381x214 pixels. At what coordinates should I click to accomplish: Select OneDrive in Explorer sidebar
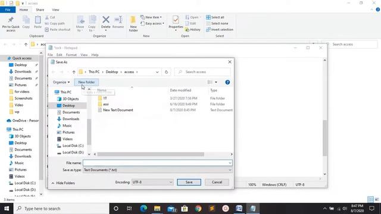[23, 121]
